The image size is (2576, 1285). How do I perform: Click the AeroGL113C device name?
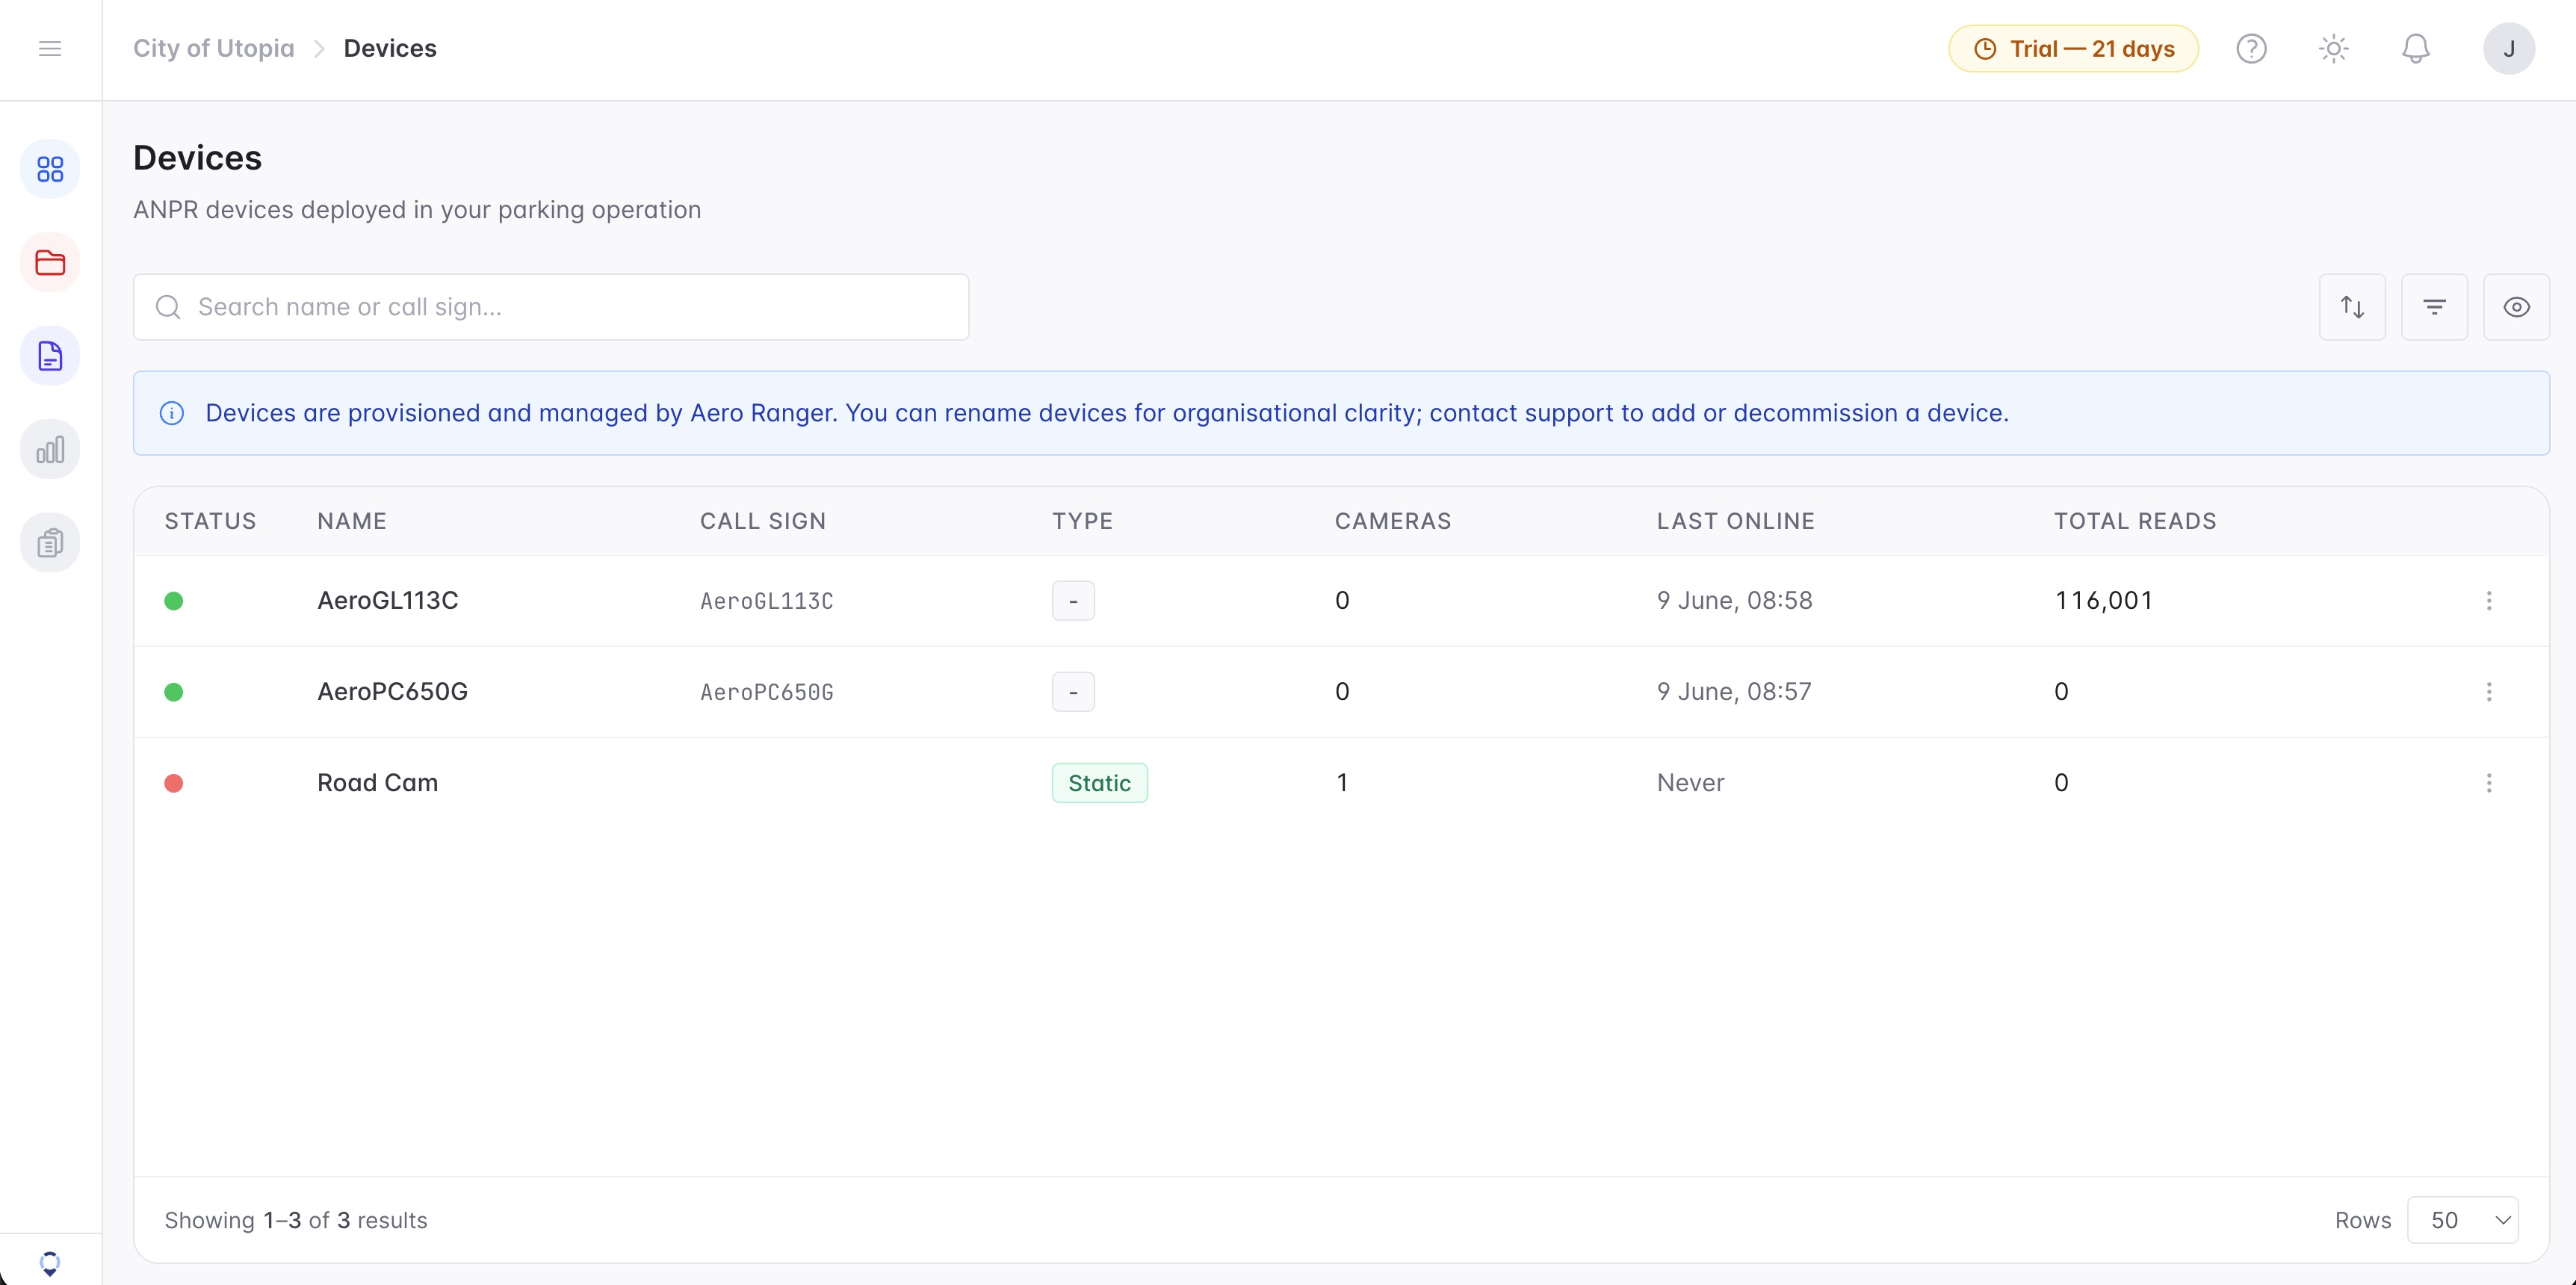pos(388,600)
